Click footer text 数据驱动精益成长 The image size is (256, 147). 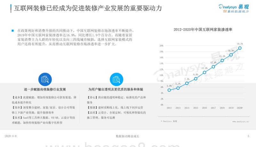click(x=127, y=136)
